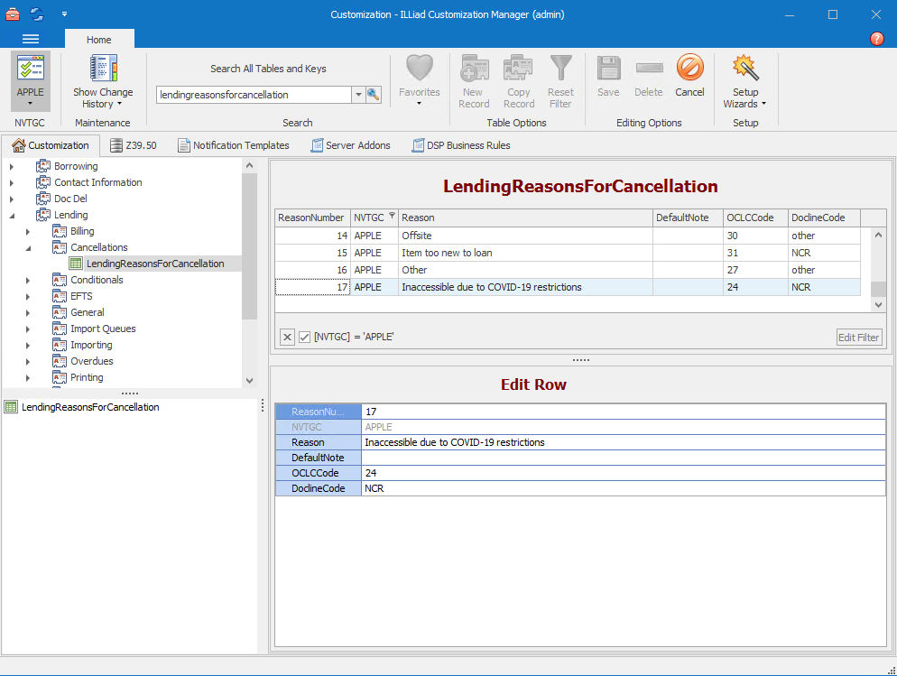Remove filter with the X button

pyautogui.click(x=287, y=337)
